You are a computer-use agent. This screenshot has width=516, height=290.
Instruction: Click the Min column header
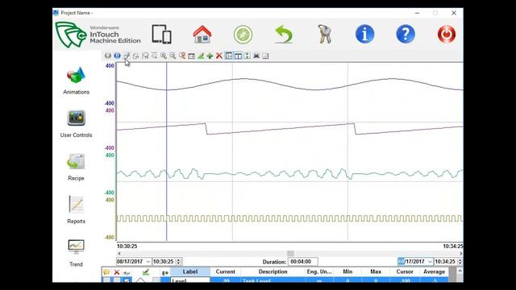coord(347,271)
